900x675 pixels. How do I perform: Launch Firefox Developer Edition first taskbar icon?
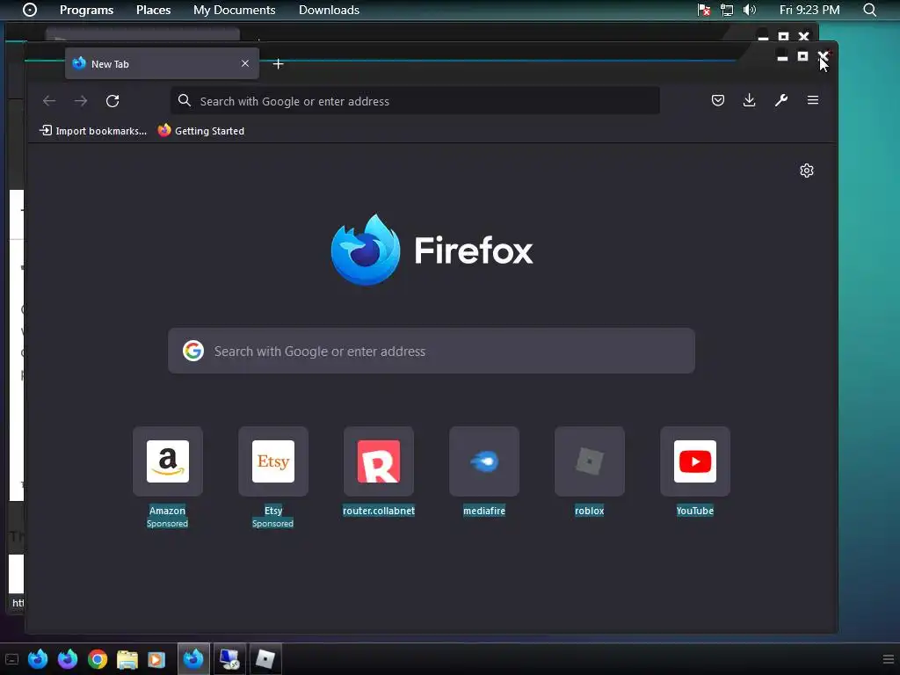(38, 659)
